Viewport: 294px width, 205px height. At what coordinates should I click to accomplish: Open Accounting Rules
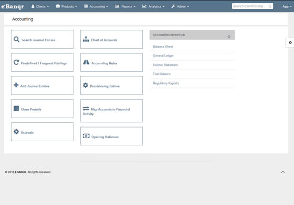click(x=111, y=62)
